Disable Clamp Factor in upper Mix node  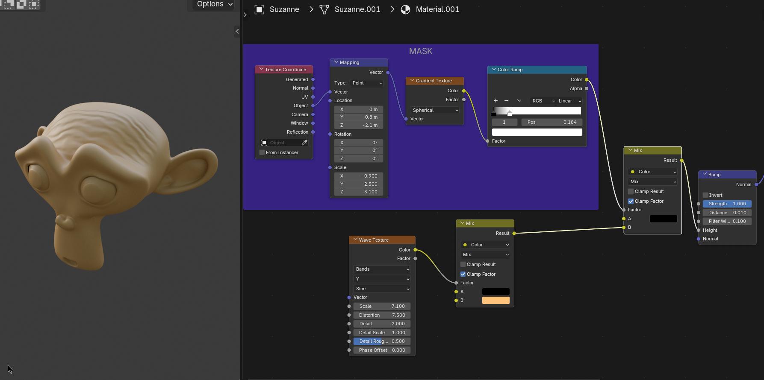click(x=631, y=201)
